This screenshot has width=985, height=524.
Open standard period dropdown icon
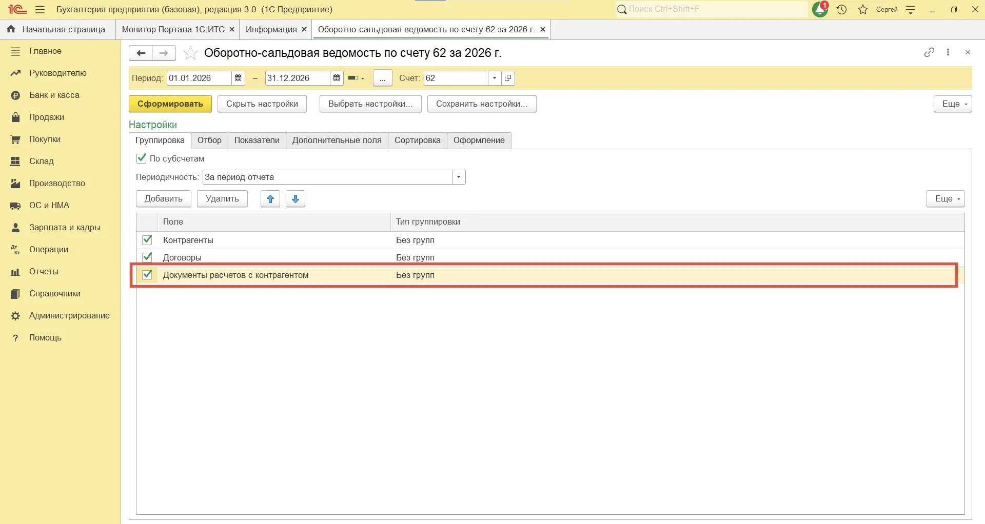point(356,78)
